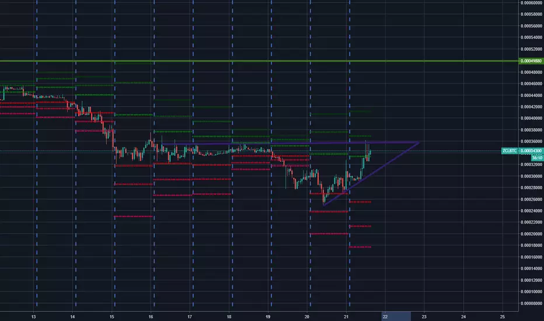The height and width of the screenshot is (321, 544).
Task: Click date 25 on the time axis
Action: (503, 316)
